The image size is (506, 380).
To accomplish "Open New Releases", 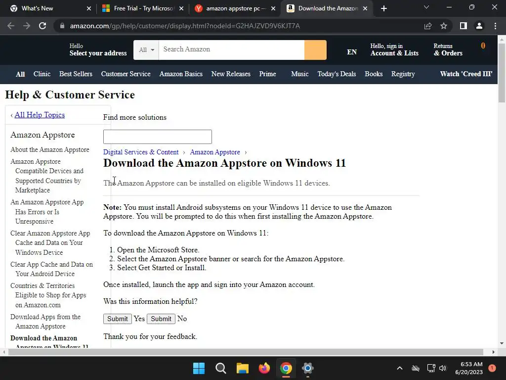I will pyautogui.click(x=231, y=74).
